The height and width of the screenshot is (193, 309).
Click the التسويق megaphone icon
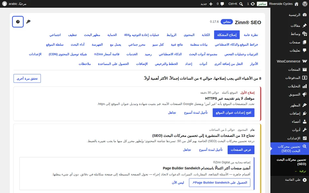305,95
